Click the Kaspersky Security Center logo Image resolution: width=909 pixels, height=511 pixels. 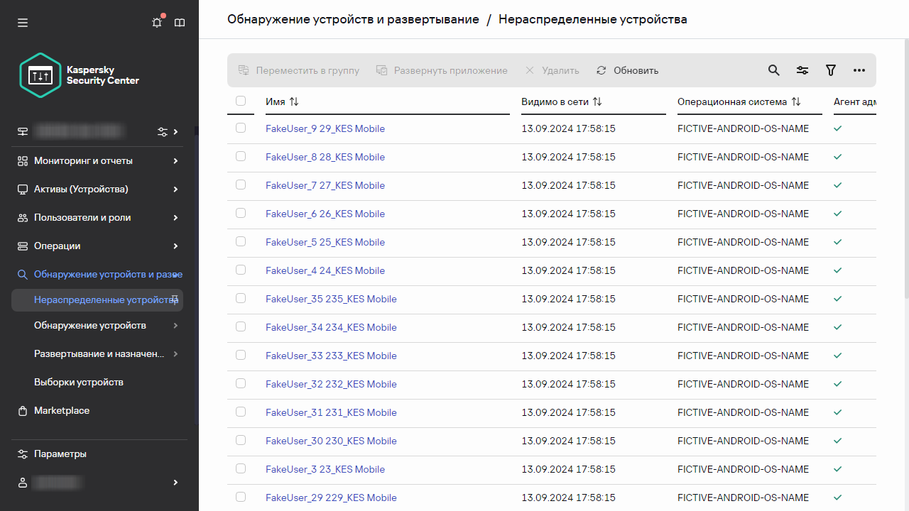click(80, 75)
